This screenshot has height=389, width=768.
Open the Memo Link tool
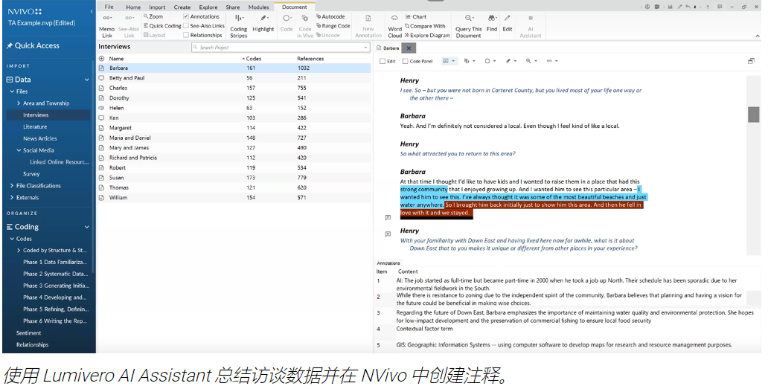point(106,26)
